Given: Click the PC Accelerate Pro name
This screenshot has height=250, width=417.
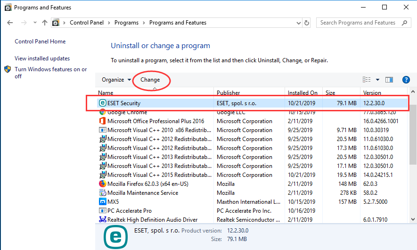Looking at the screenshot, I should click(130, 211).
